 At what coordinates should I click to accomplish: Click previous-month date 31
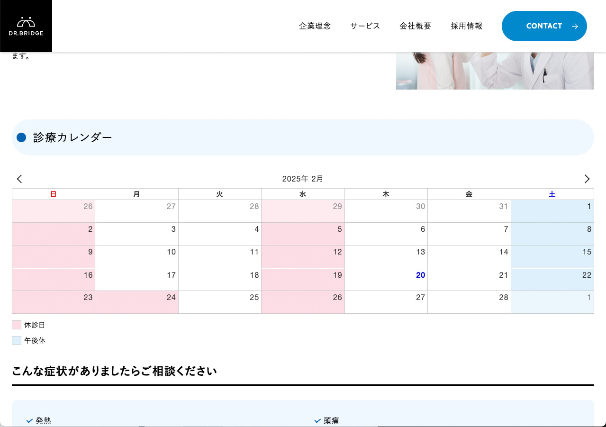pyautogui.click(x=470, y=211)
